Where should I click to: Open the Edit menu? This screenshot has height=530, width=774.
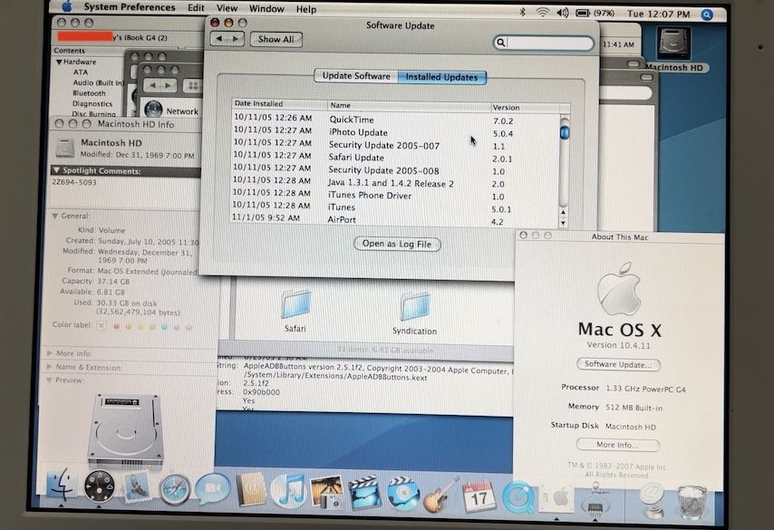pyautogui.click(x=196, y=8)
